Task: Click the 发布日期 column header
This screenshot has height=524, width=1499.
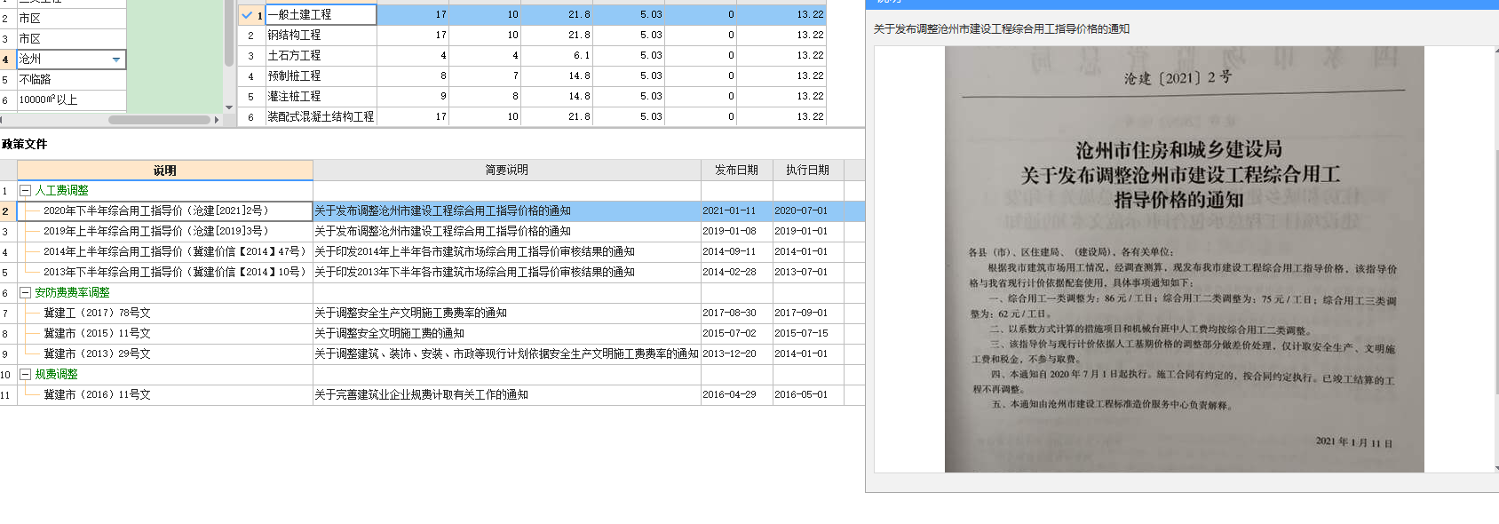Action: point(736,170)
